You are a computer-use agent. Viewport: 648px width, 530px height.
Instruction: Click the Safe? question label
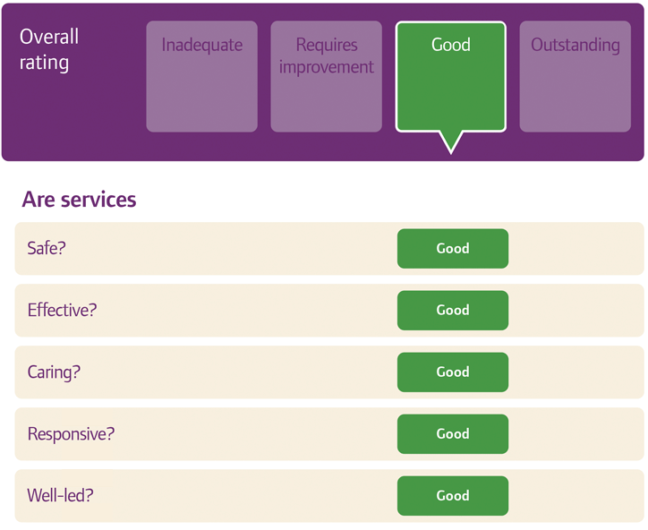(47, 249)
